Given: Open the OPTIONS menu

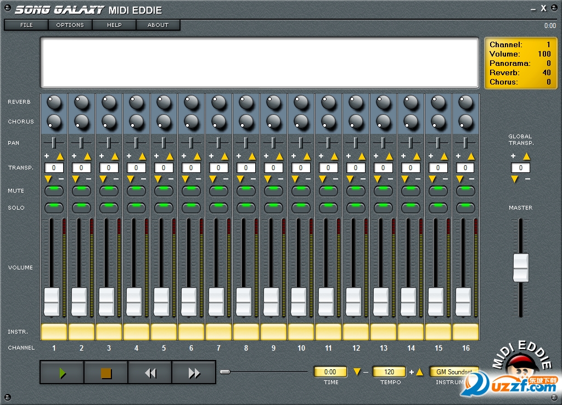Looking at the screenshot, I should (x=70, y=25).
